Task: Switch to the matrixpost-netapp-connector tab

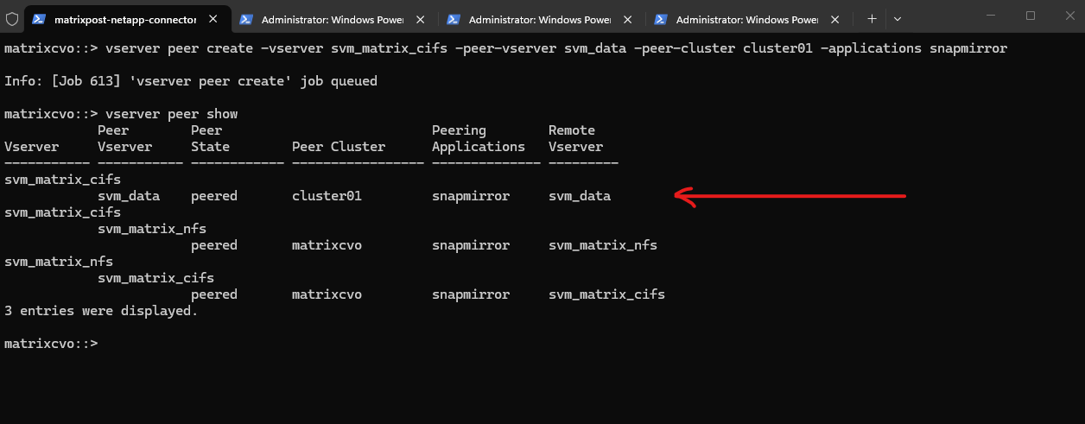Action: (121, 18)
